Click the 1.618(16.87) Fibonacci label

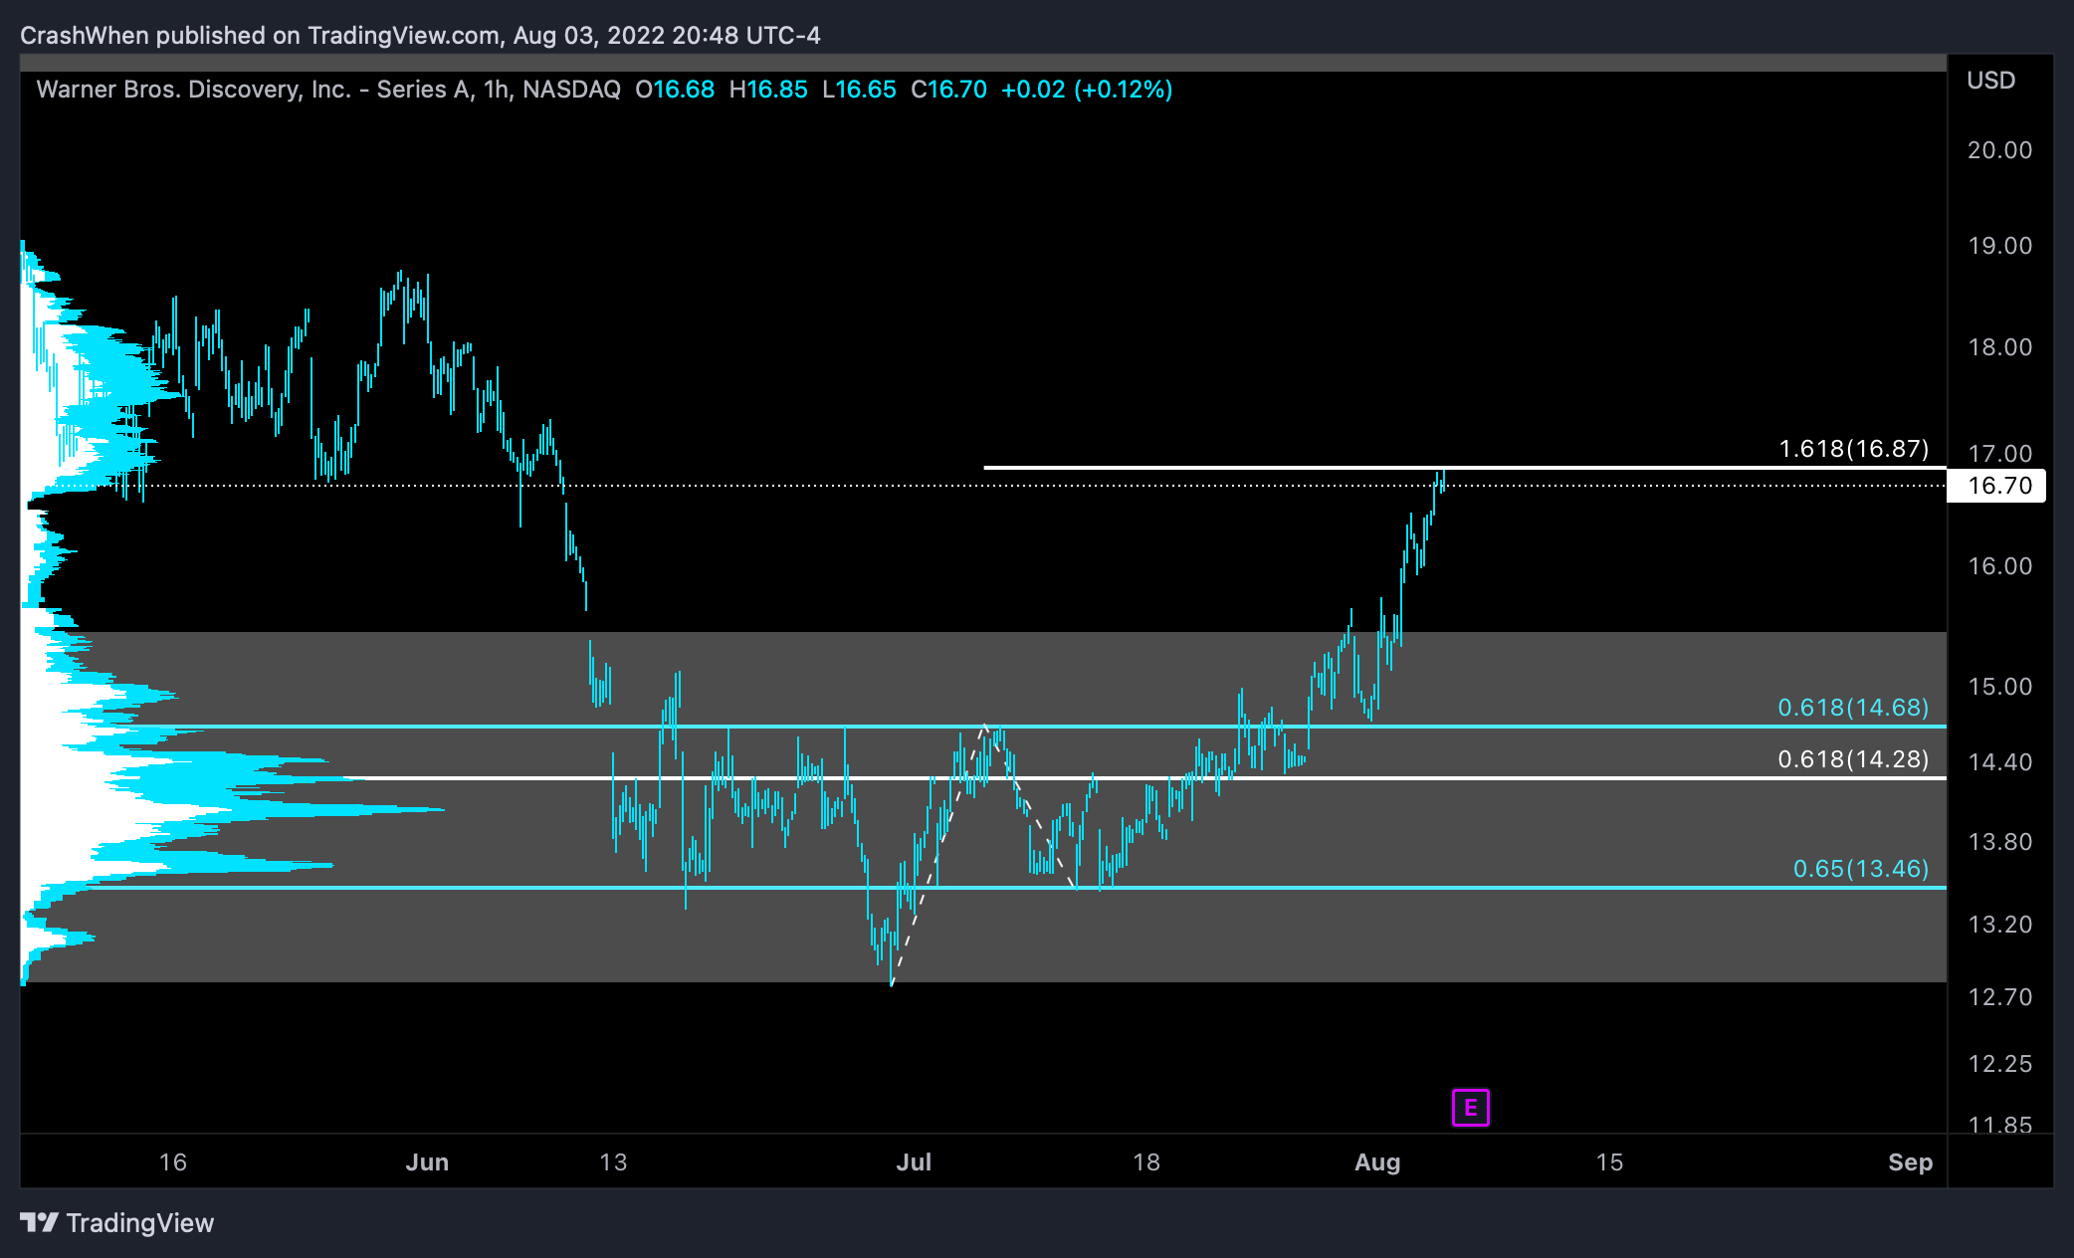(x=1853, y=449)
